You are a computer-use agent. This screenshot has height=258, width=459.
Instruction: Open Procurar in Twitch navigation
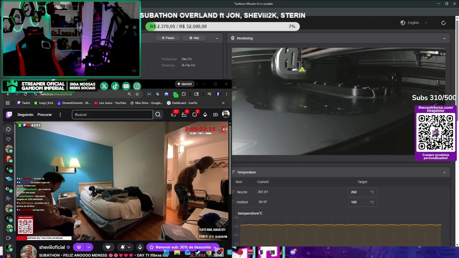tap(45, 115)
